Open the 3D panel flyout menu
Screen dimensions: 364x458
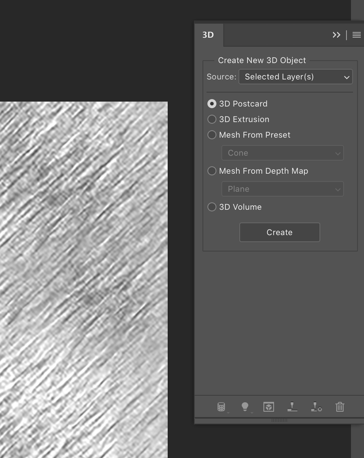coord(356,35)
